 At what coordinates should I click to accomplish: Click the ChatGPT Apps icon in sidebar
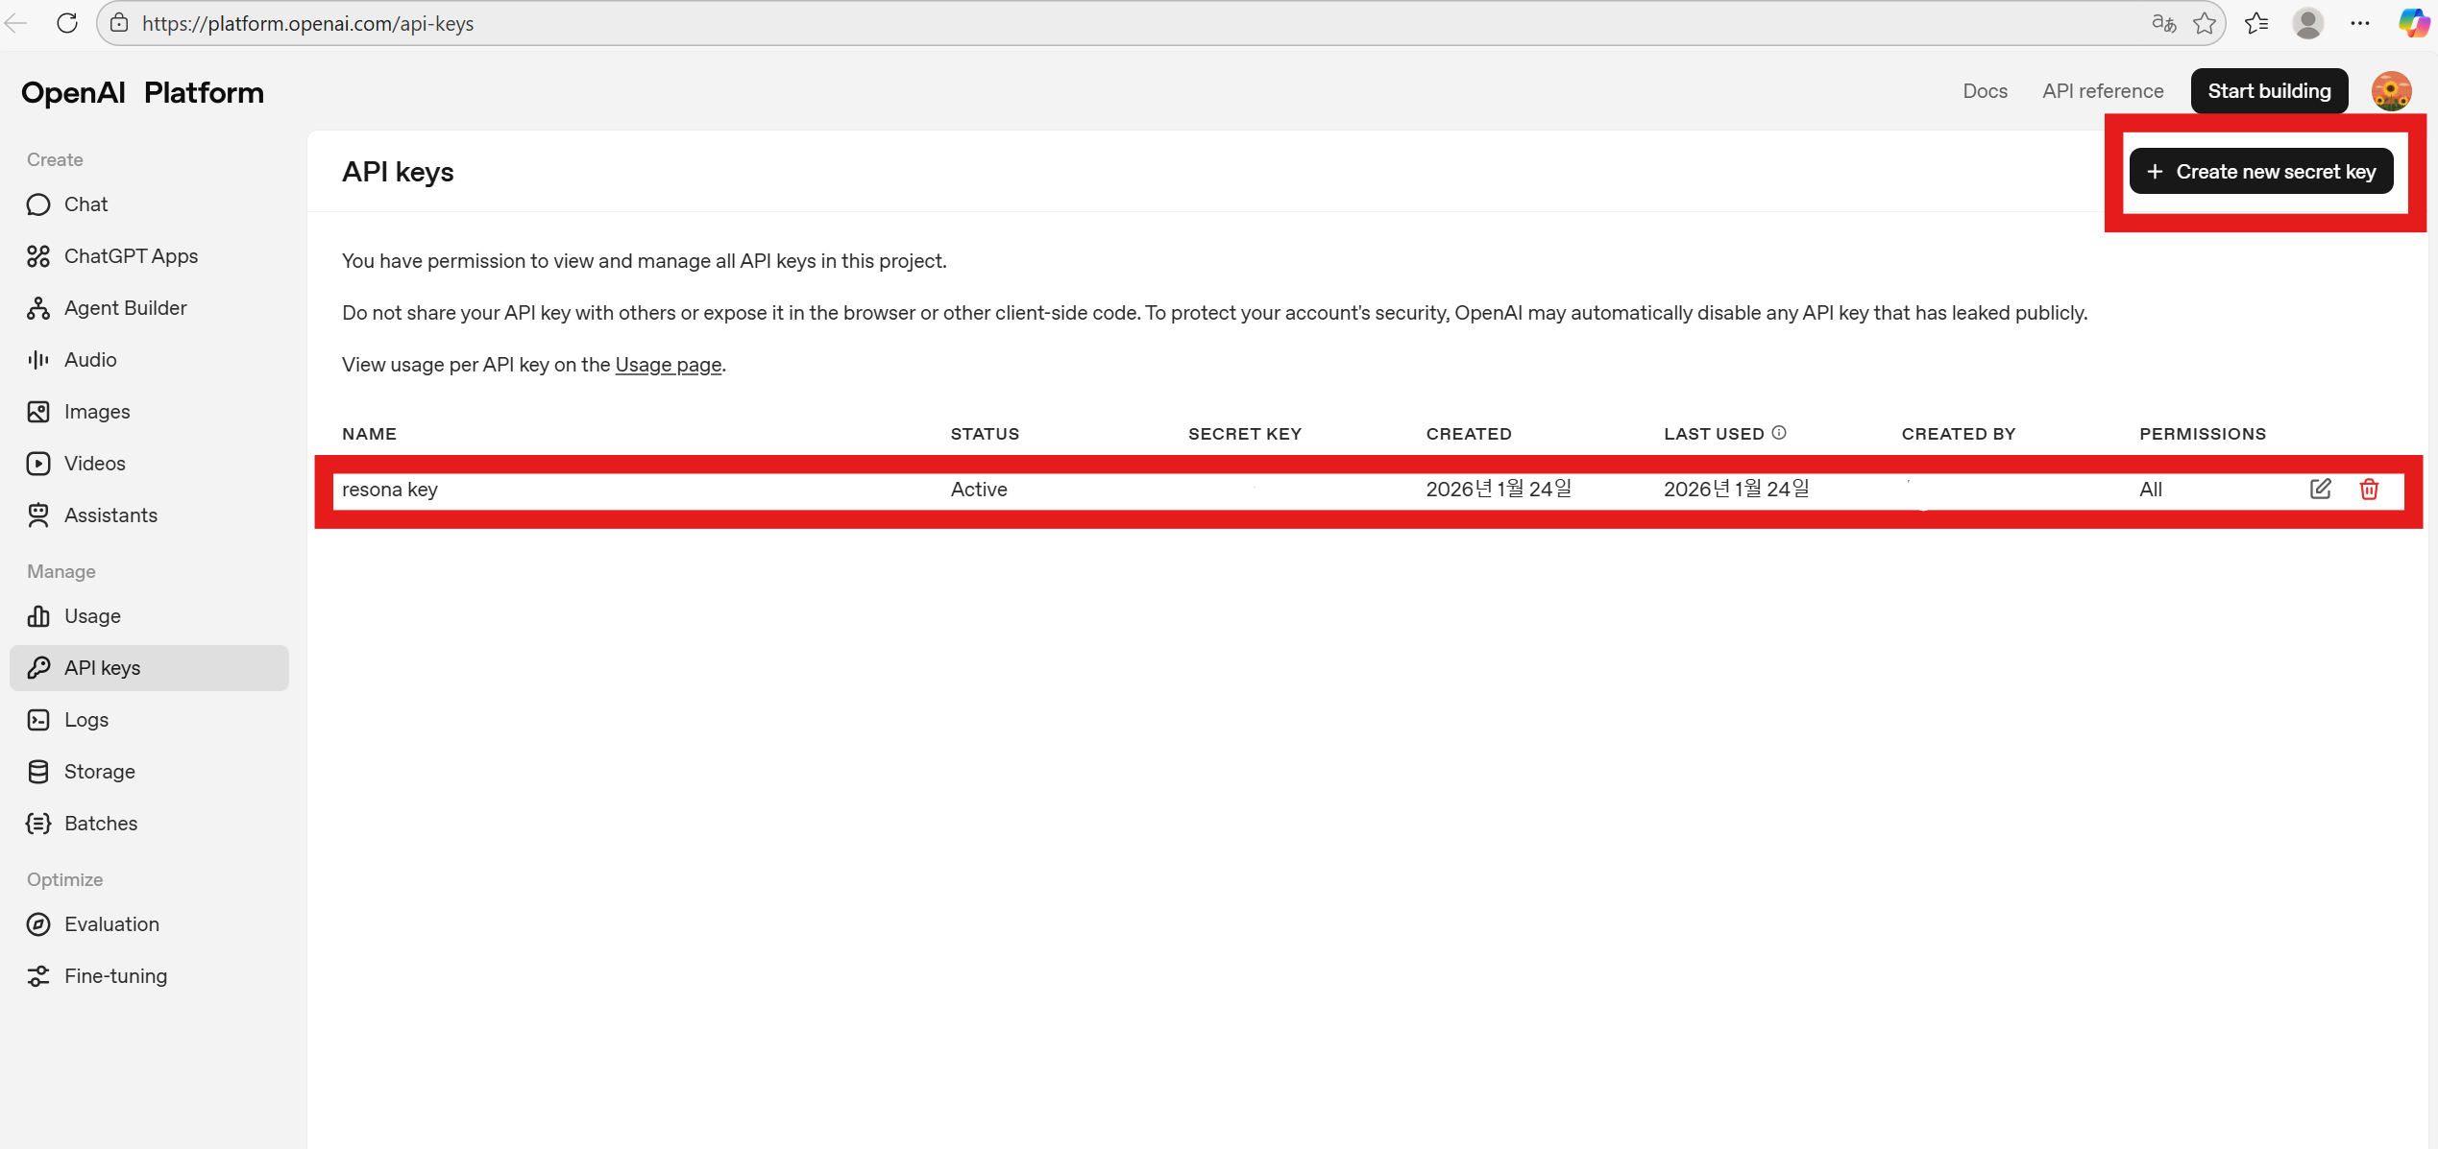click(38, 256)
